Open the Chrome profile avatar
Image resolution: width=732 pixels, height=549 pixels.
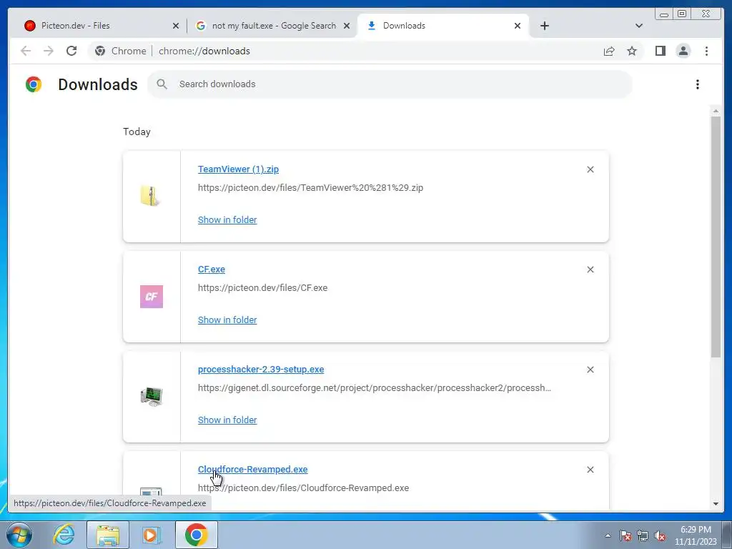pos(683,51)
